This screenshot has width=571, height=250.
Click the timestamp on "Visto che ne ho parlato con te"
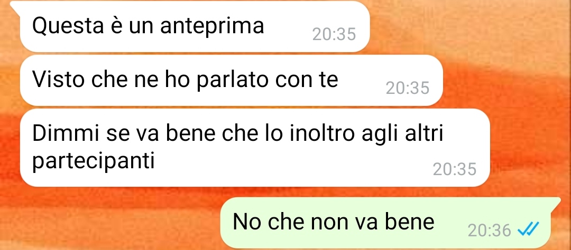(x=408, y=88)
